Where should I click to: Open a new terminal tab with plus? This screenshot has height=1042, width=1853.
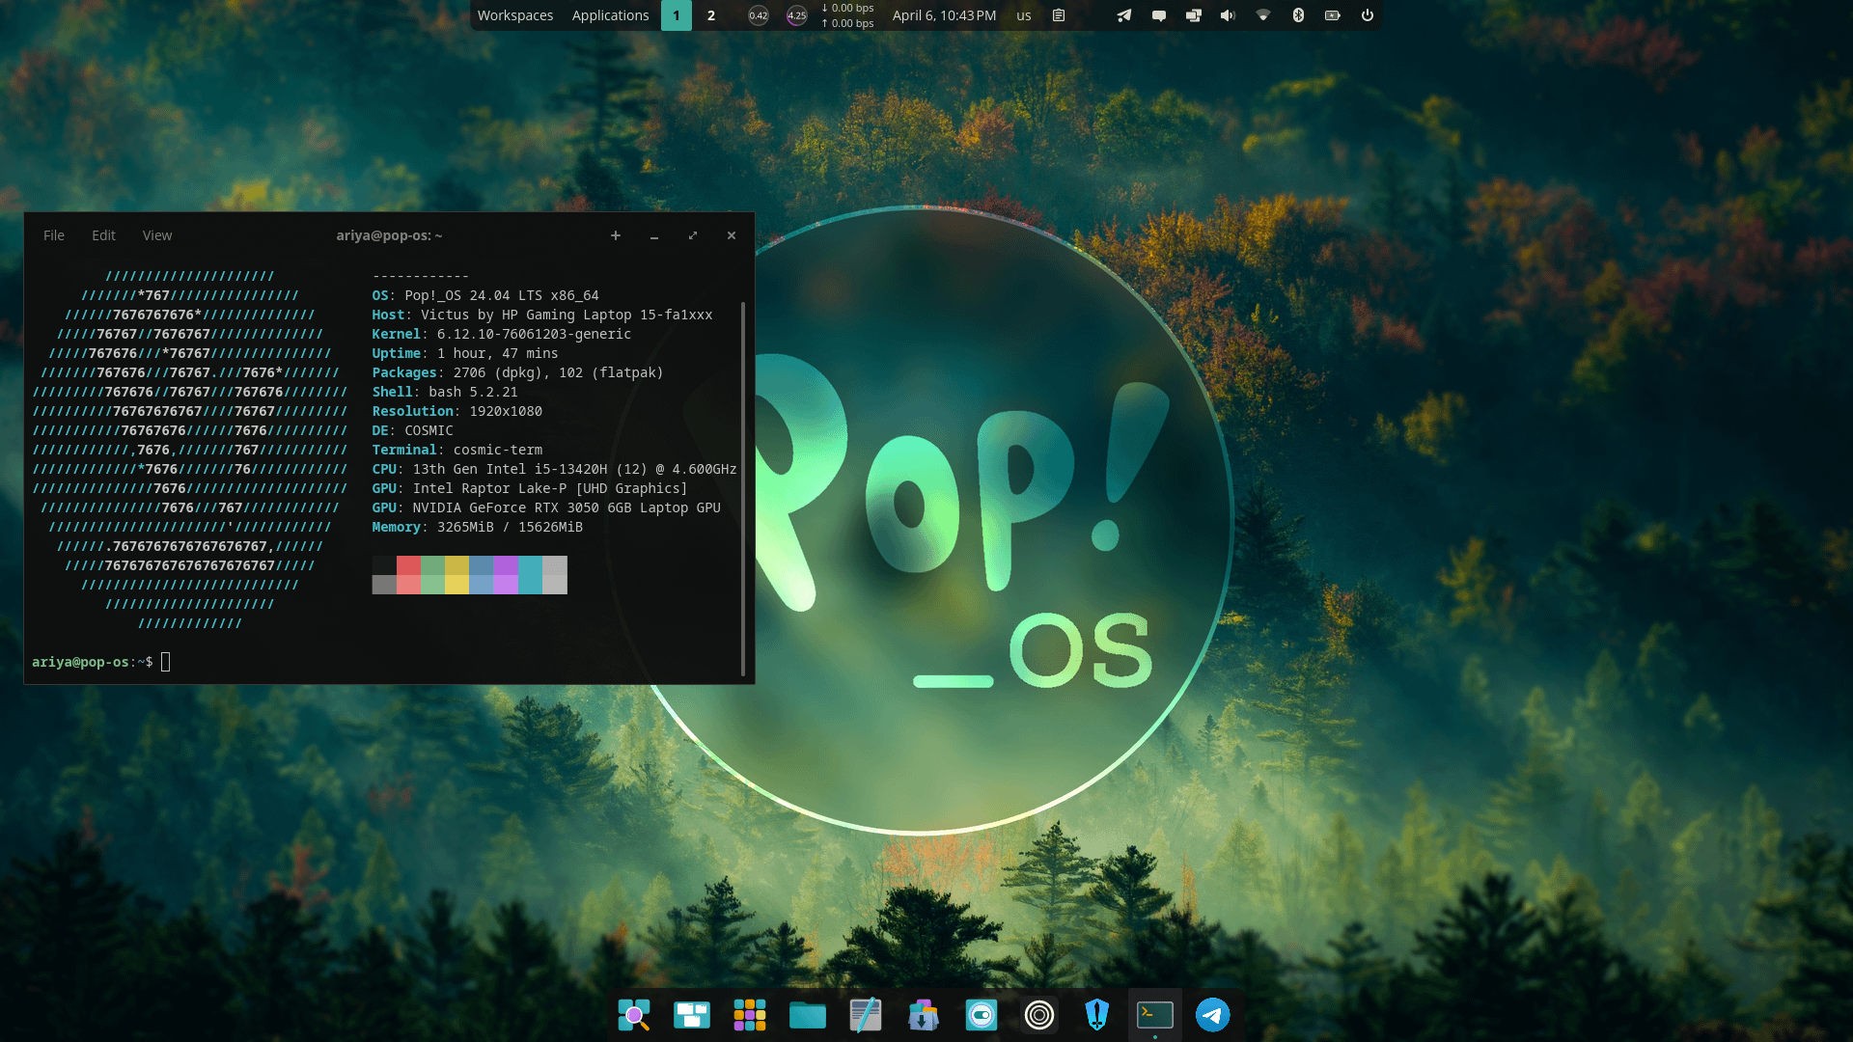[615, 235]
